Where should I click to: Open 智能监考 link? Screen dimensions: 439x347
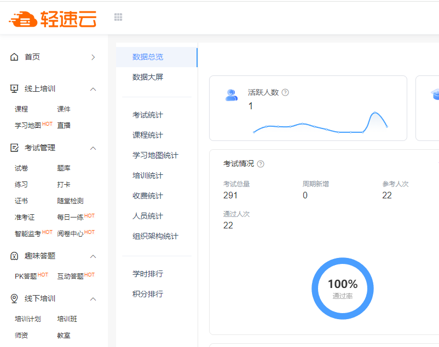(x=27, y=234)
